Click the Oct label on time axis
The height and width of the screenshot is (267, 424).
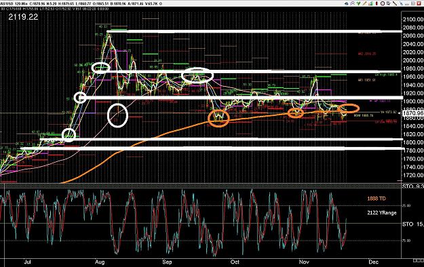click(x=235, y=262)
